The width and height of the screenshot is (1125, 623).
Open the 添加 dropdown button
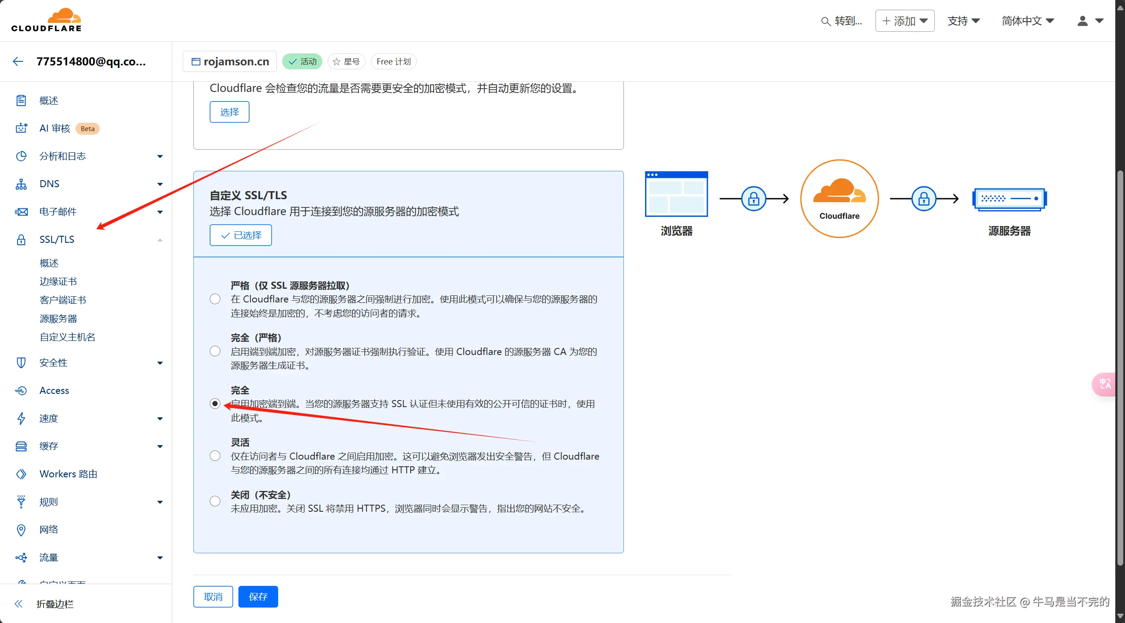pyautogui.click(x=904, y=21)
